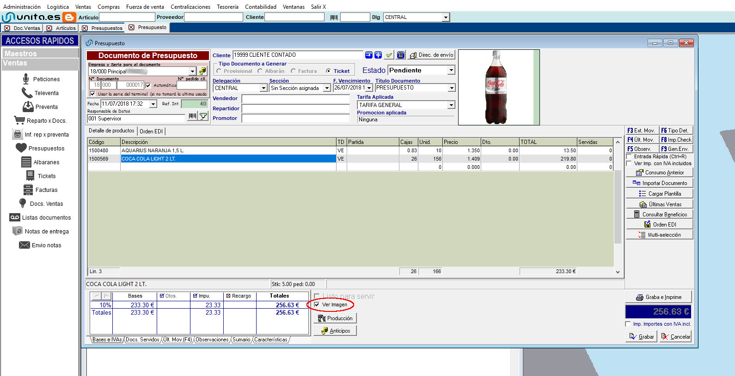Image resolution: width=735 pixels, height=376 pixels.
Task: Open Envio notas envelope shortcut
Action: point(40,245)
